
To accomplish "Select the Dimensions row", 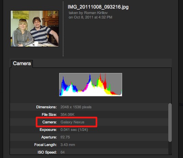I will tap(89, 107).
